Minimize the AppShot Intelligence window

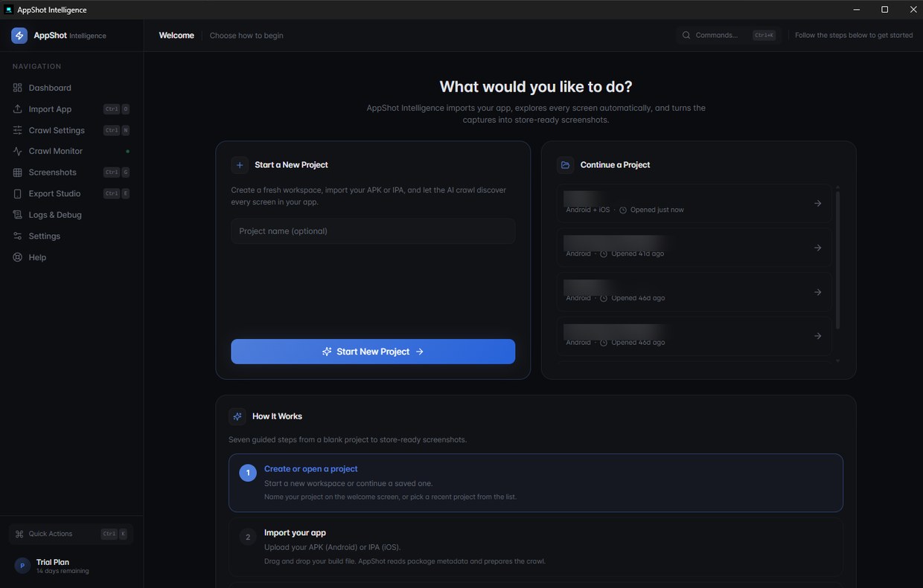857,10
